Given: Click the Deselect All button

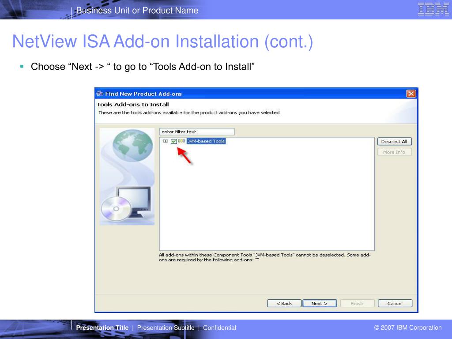Looking at the screenshot, I should (x=394, y=142).
